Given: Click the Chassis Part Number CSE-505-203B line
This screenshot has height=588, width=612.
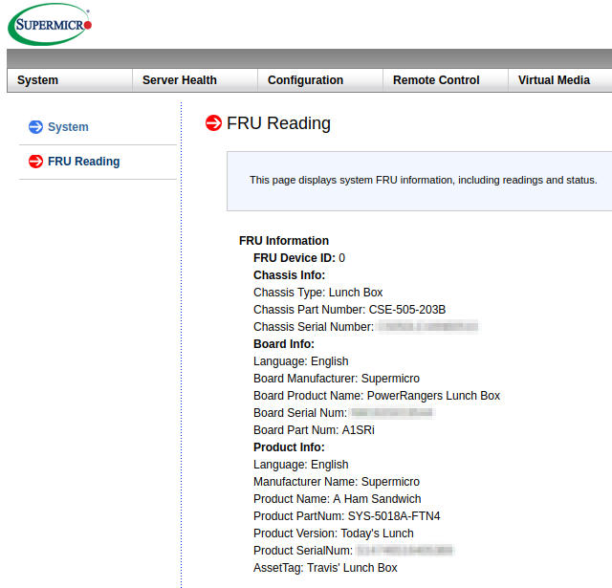Looking at the screenshot, I should (349, 310).
